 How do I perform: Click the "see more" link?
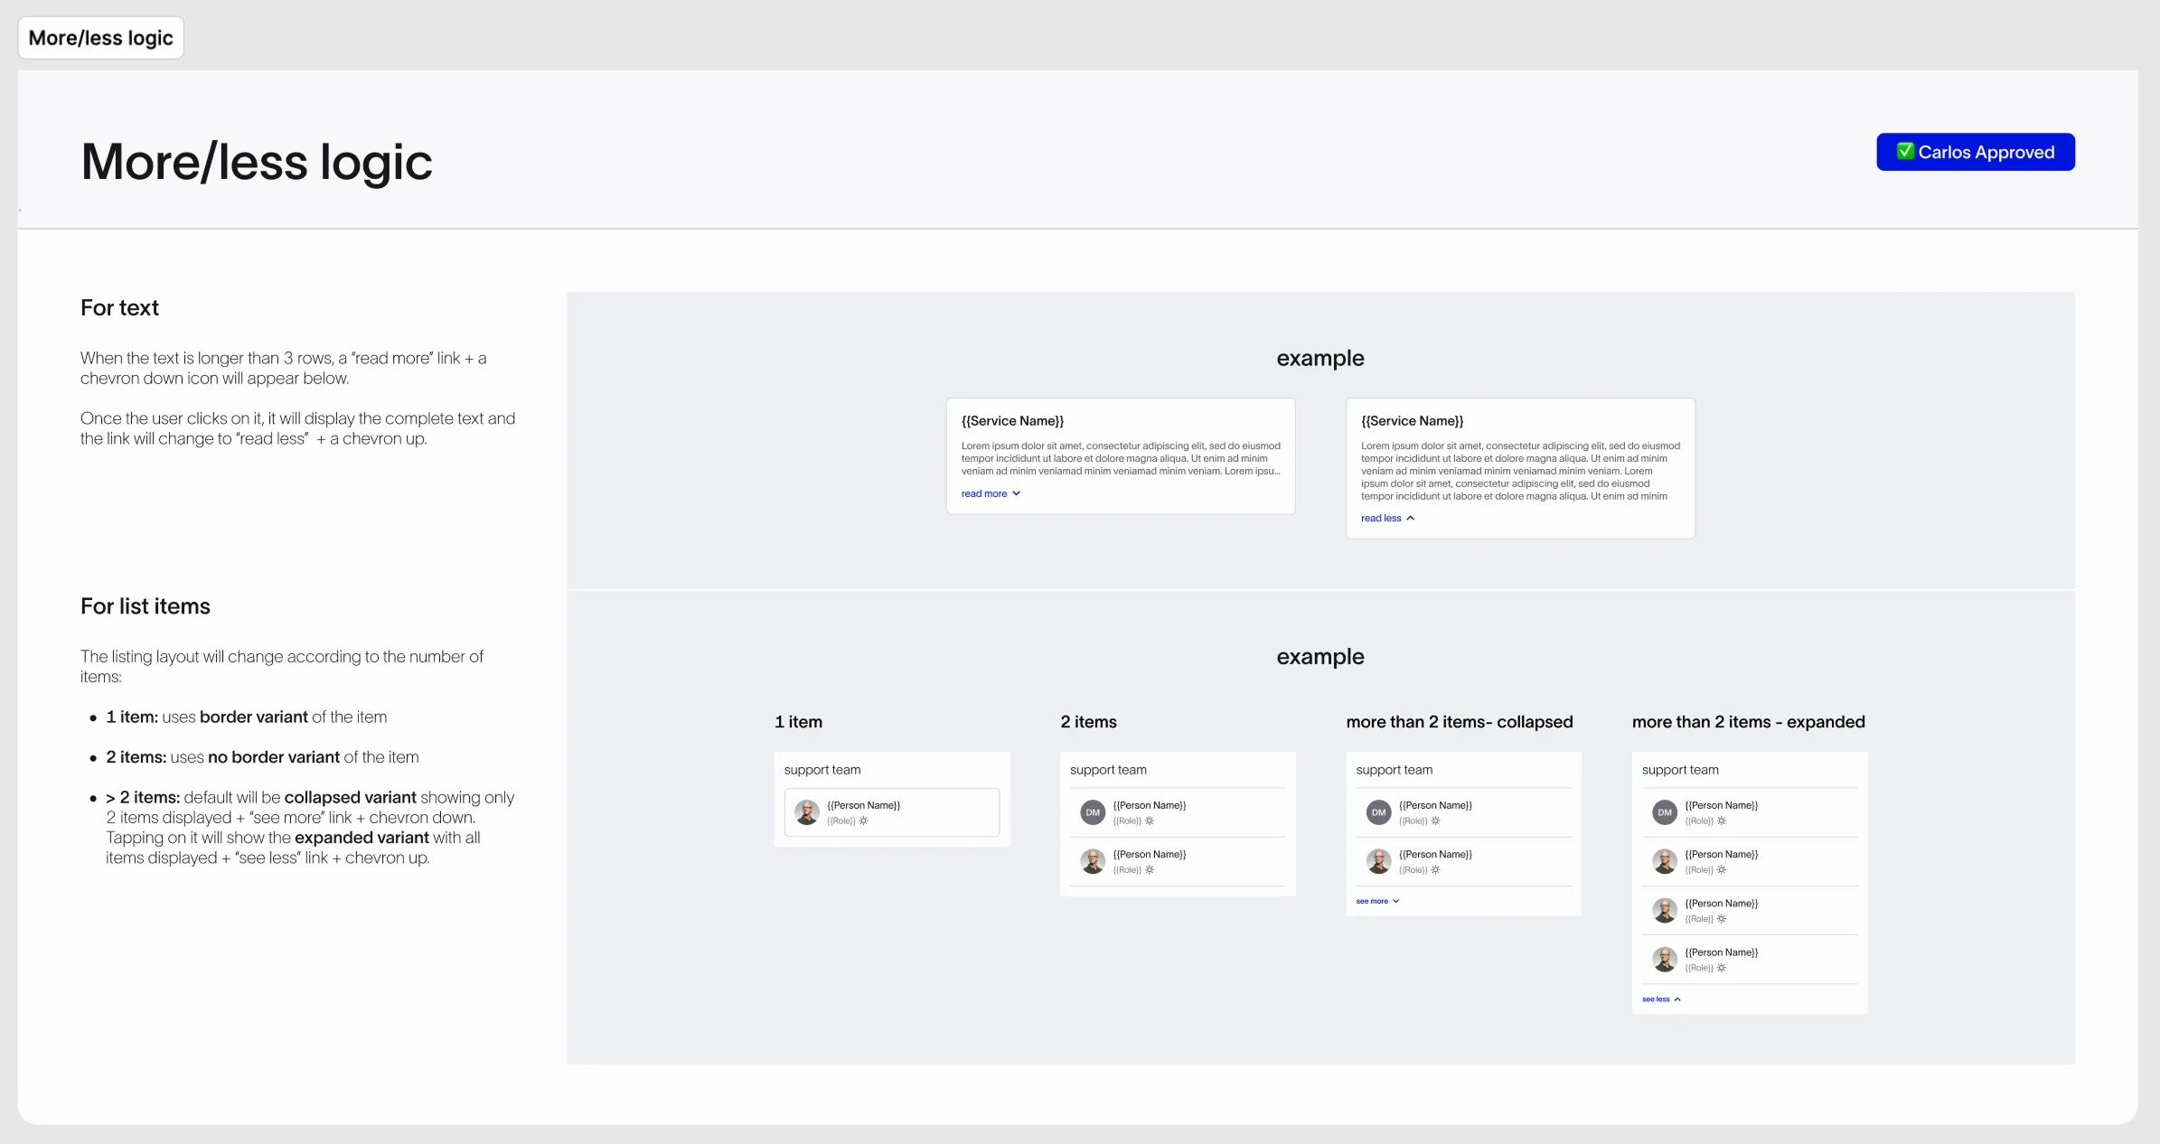click(1372, 901)
